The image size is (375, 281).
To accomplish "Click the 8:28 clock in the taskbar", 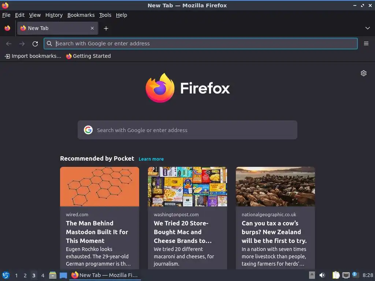I will 368,275.
